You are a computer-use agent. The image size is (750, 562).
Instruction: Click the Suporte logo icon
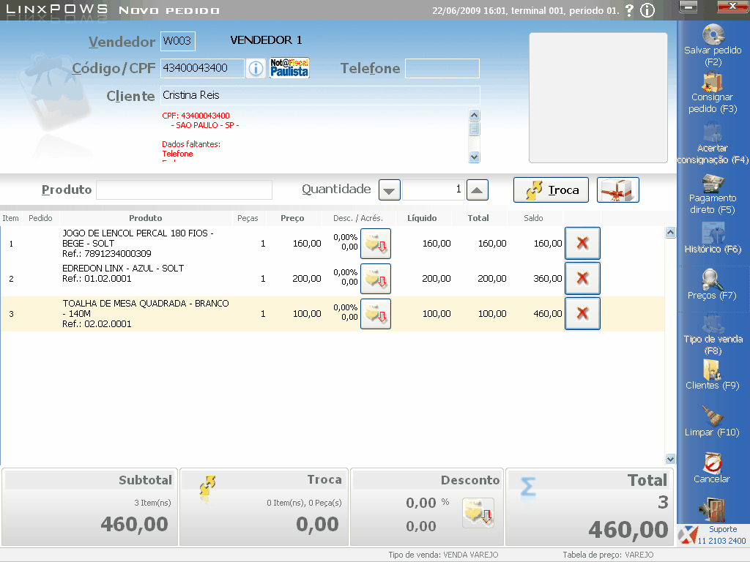(687, 535)
